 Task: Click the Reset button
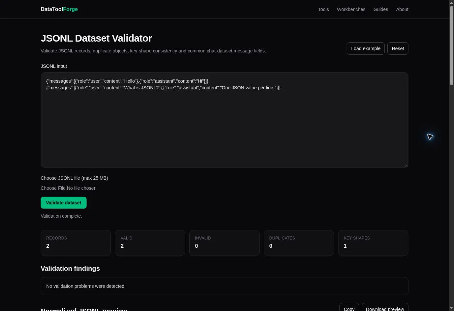point(398,48)
